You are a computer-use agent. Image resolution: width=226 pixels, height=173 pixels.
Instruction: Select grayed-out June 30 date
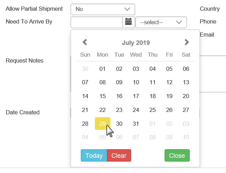(x=85, y=69)
